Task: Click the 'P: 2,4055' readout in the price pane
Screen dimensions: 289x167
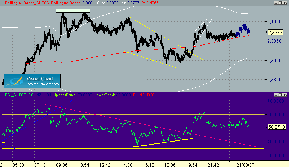Action: (x=150, y=3)
